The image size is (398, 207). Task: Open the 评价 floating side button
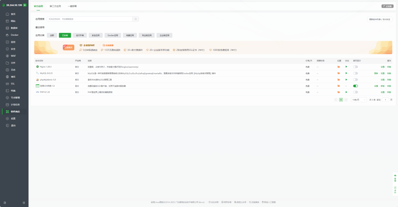click(x=395, y=190)
